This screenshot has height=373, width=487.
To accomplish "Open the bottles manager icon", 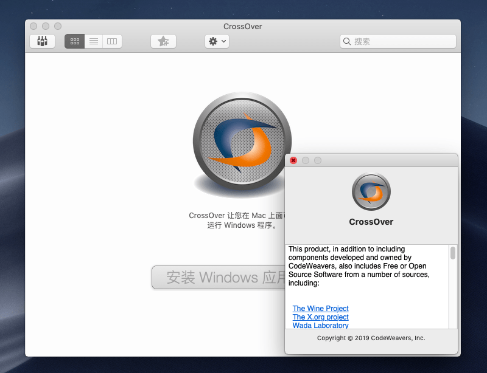I will pos(42,41).
